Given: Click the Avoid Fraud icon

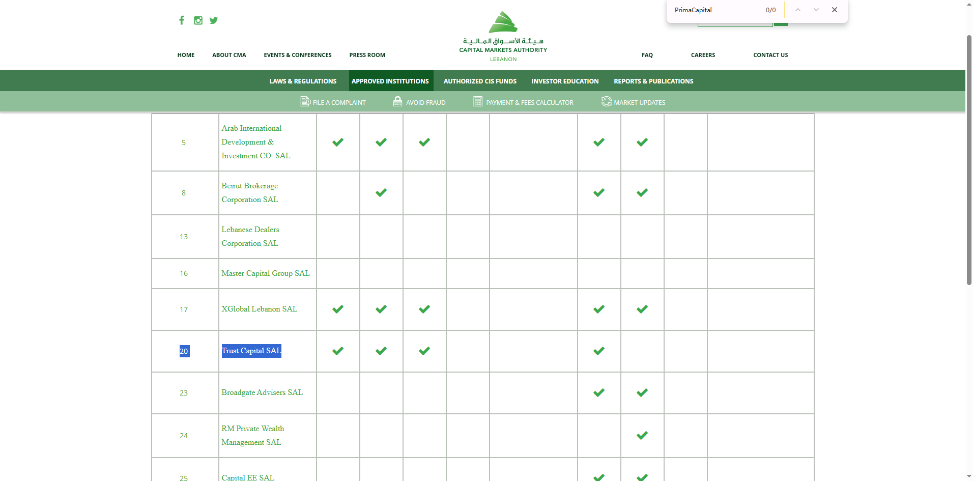Looking at the screenshot, I should pos(398,102).
